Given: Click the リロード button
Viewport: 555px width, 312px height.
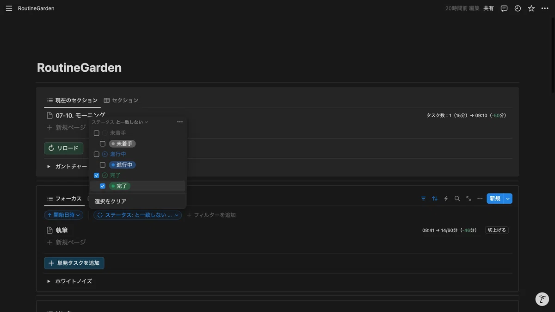Looking at the screenshot, I should [64, 148].
